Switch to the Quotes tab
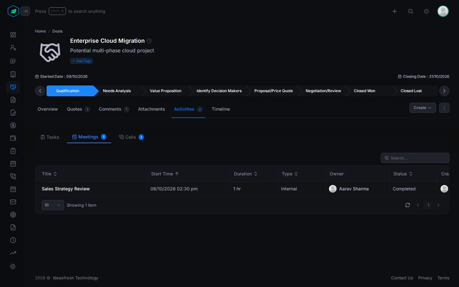The width and height of the screenshot is (459, 287). 78,109
